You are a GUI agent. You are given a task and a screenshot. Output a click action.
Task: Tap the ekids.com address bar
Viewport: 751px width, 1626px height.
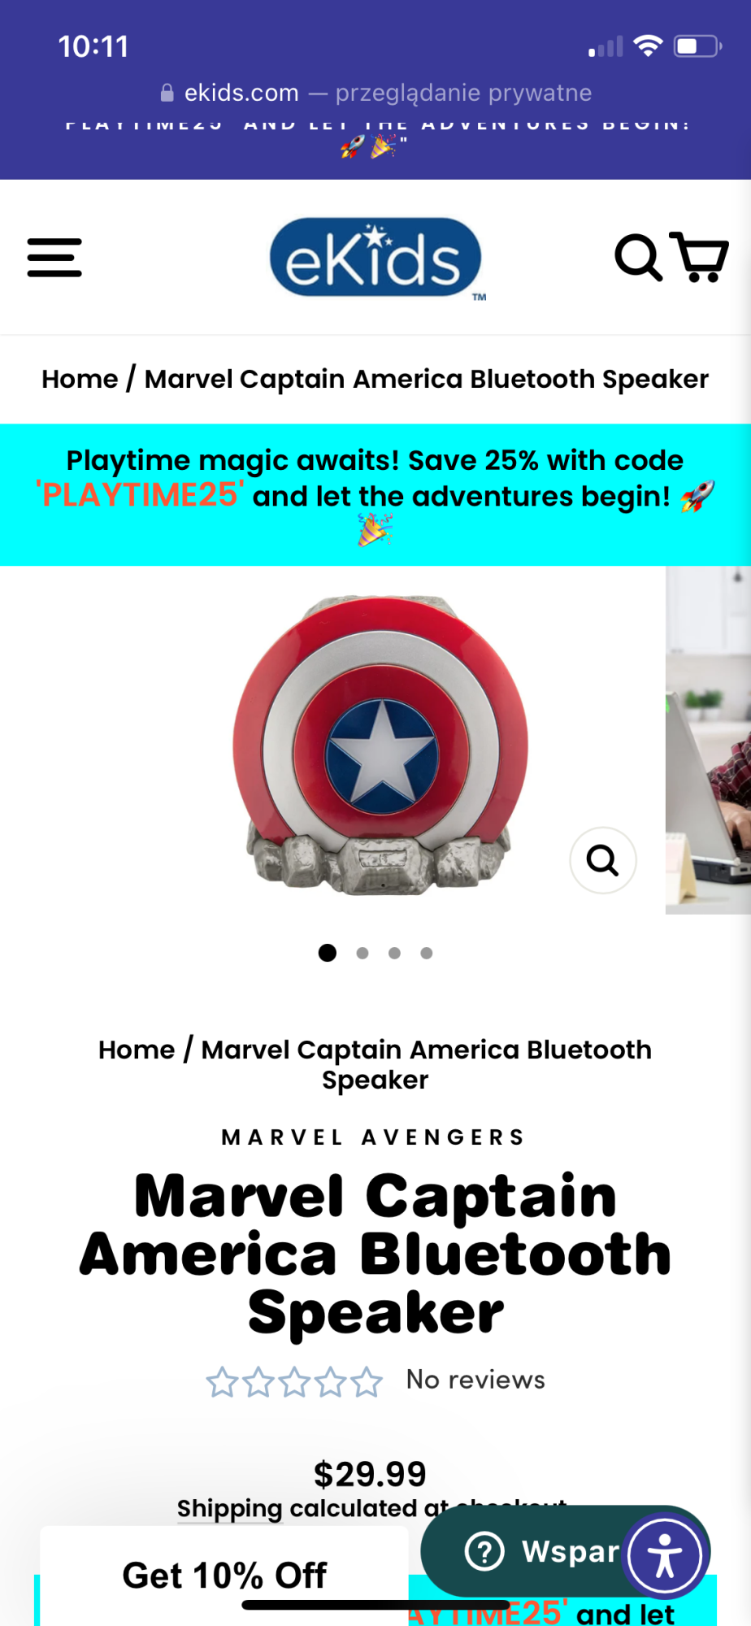coord(375,93)
